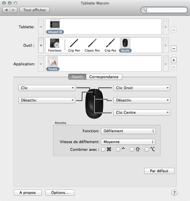Select the Souris mouse tool icon
The height and width of the screenshot is (201, 190).
[x=125, y=43]
